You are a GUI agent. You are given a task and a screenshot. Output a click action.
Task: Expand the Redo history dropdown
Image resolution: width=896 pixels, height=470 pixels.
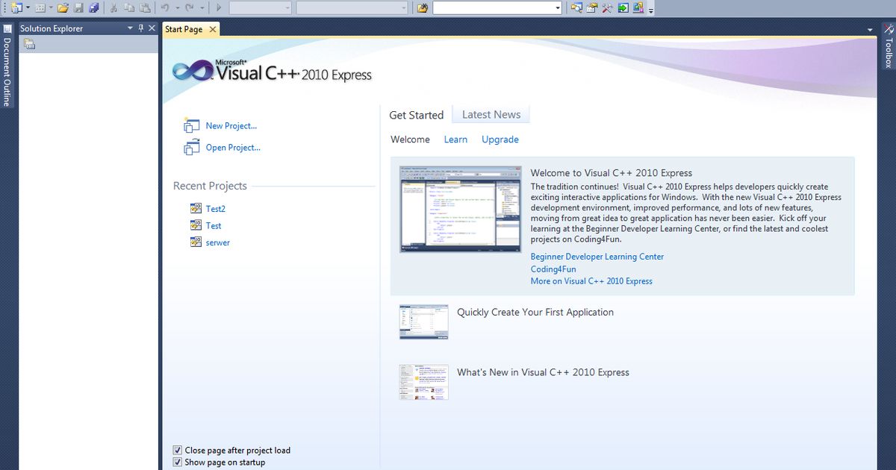pos(202,7)
